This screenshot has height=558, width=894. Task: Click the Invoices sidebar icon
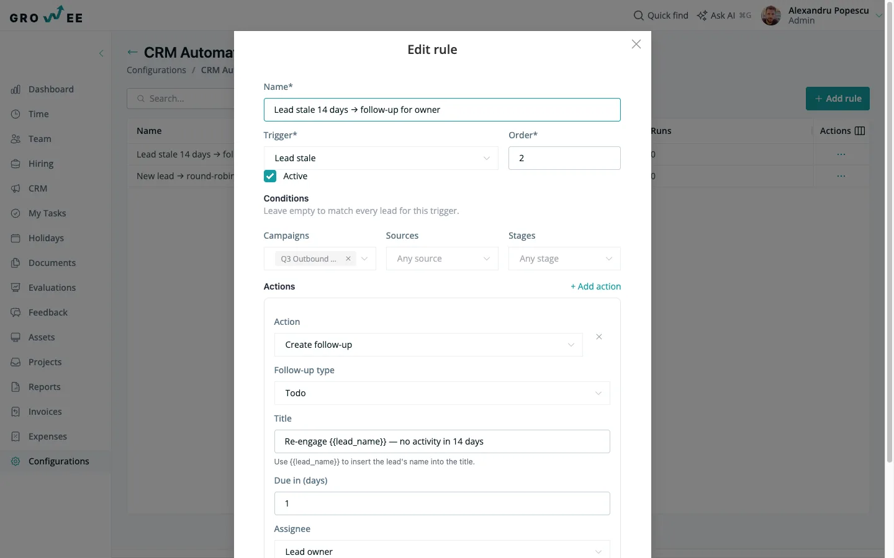tap(16, 412)
